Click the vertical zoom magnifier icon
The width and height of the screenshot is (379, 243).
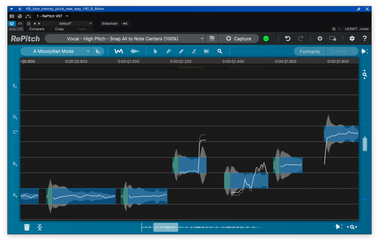coord(365,74)
